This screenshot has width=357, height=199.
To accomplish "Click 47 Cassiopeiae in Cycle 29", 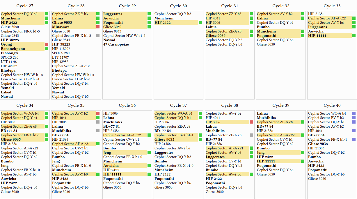I will coord(116,44).
